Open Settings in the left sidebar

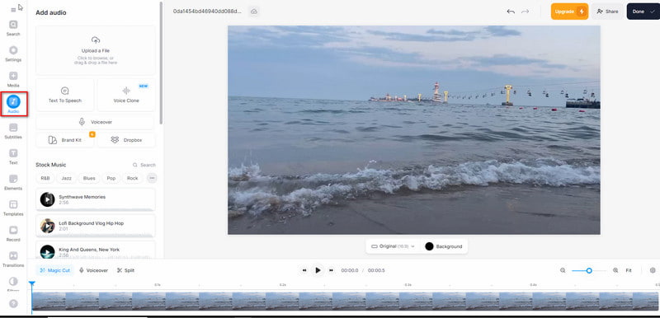tap(13, 54)
